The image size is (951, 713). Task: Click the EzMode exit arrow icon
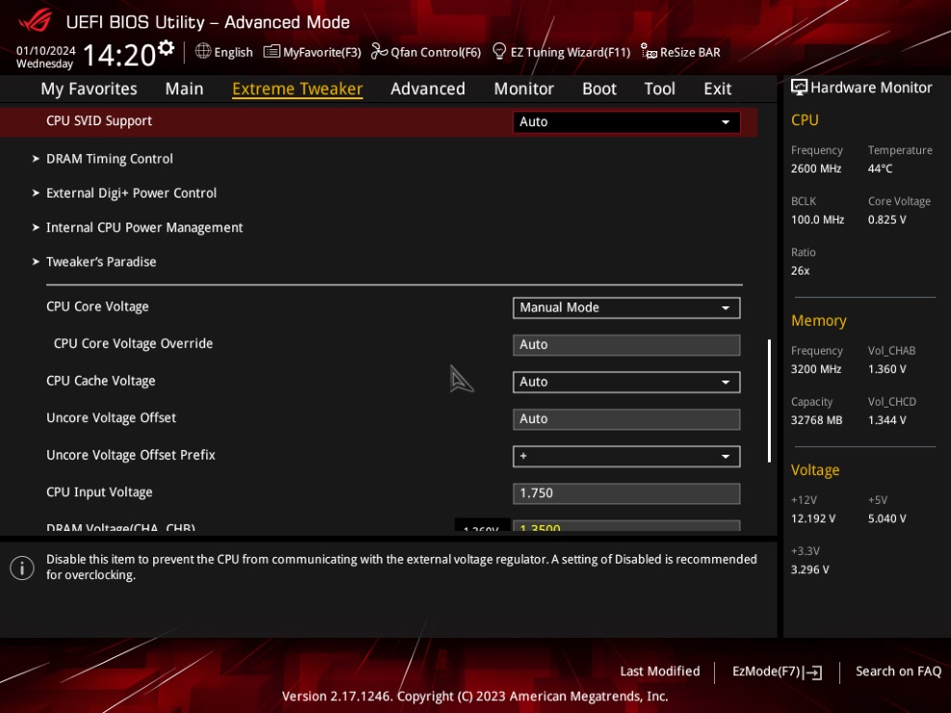tap(813, 672)
